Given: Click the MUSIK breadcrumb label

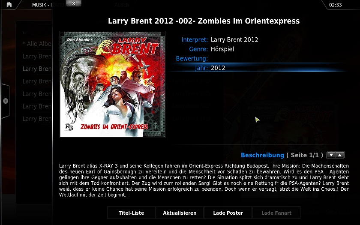Looking at the screenshot, I should pyautogui.click(x=39, y=5).
